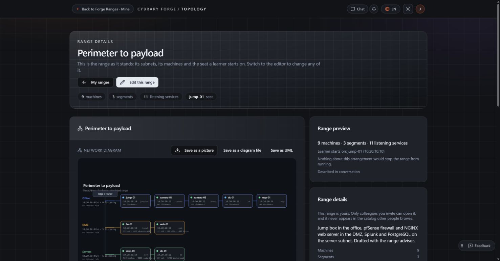This screenshot has width=500, height=261.
Task: Open the Feedback widget
Action: [x=477, y=245]
